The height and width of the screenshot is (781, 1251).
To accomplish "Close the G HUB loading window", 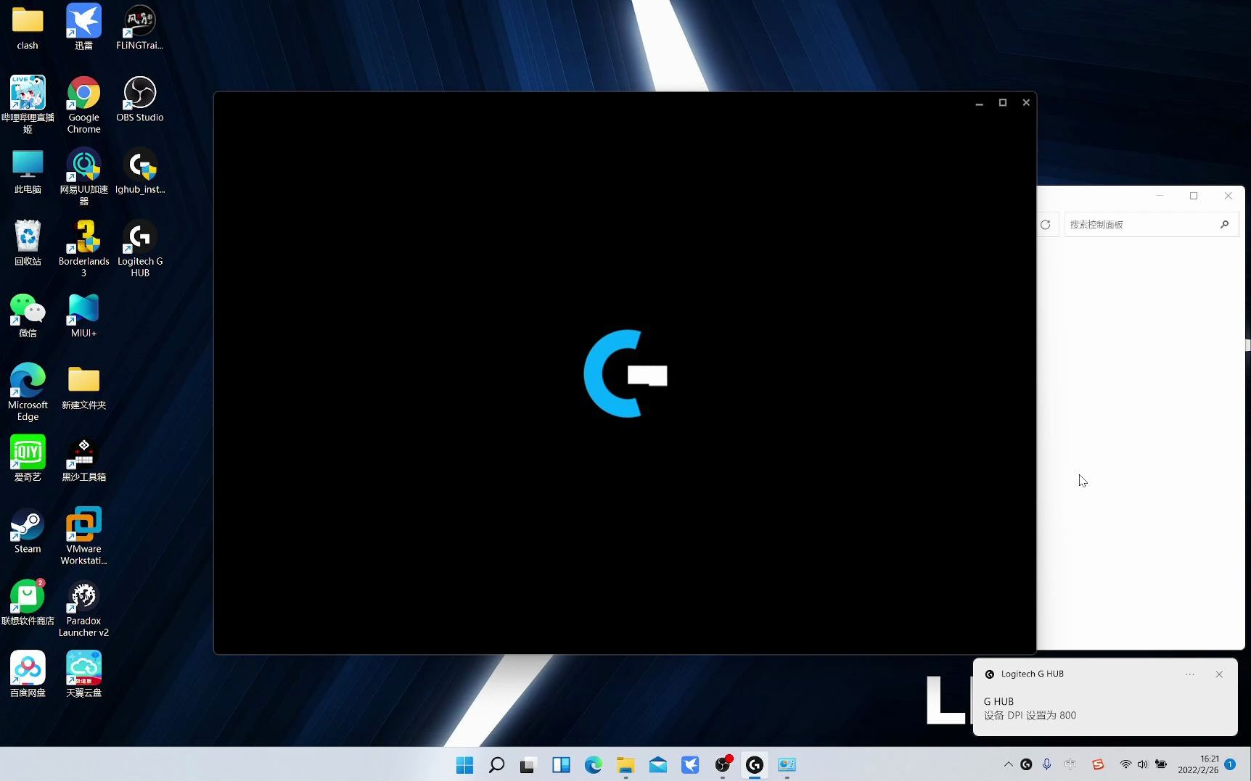I will tap(1026, 103).
